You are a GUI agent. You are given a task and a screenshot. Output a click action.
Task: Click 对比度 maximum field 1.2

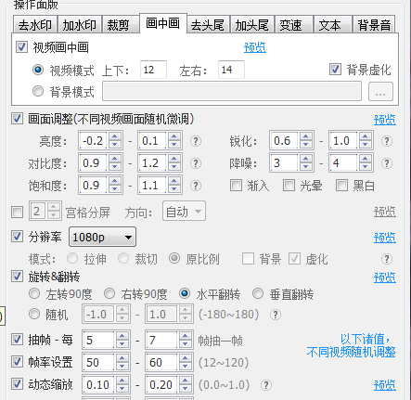point(153,163)
